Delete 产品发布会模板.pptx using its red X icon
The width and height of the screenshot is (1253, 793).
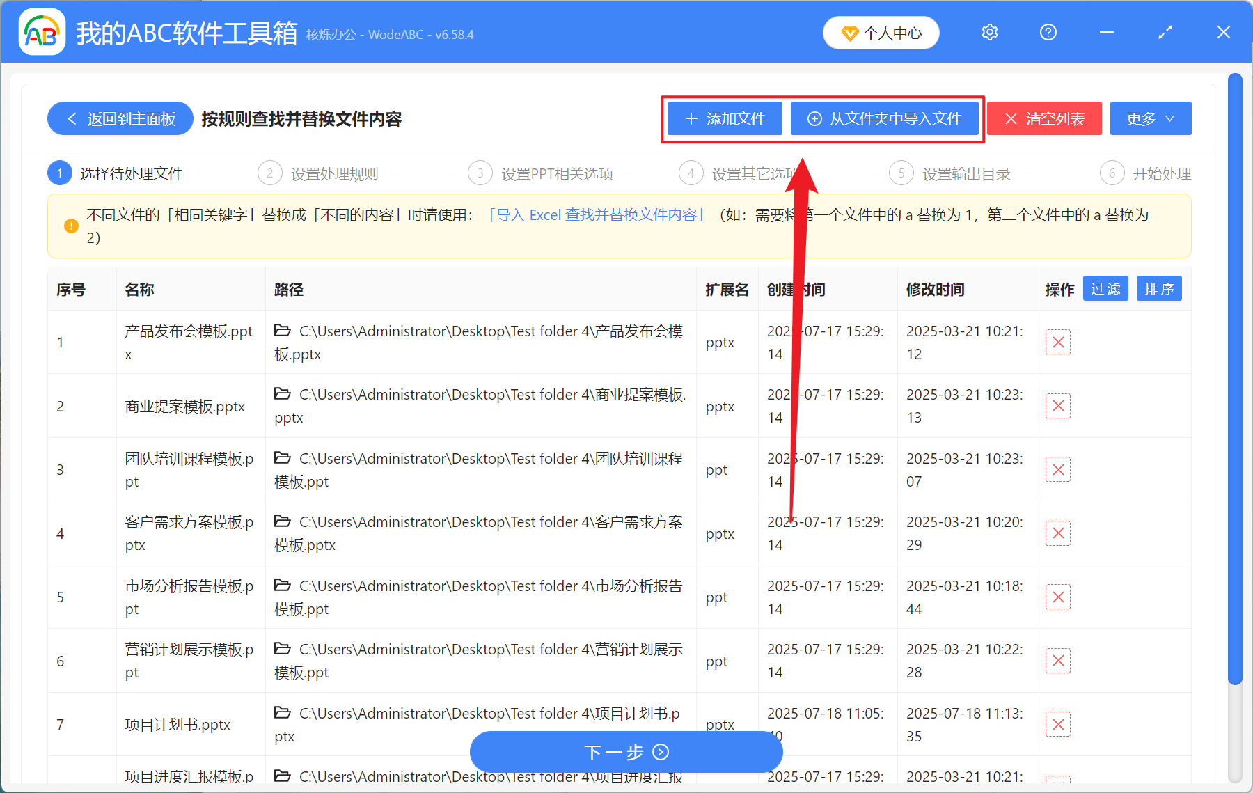coord(1057,342)
